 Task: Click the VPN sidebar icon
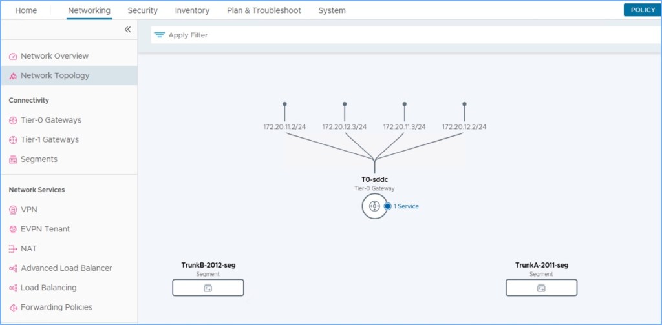click(x=14, y=210)
